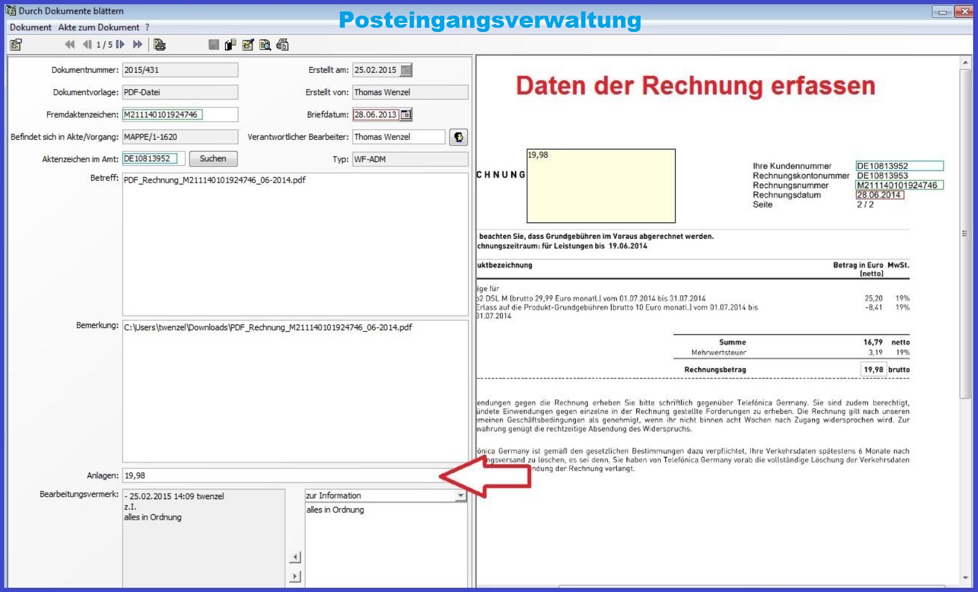Screen dimensions: 978x592
Task: Expand the 'zur Information' dropdown
Action: 461,496
